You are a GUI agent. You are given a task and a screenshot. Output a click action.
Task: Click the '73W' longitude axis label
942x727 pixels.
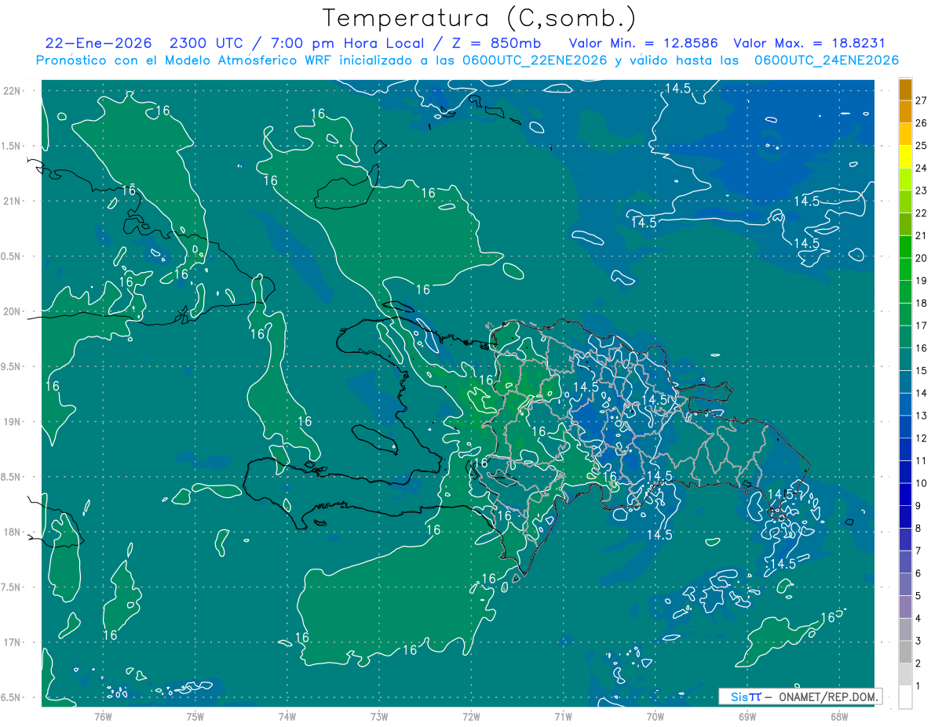coord(379,717)
